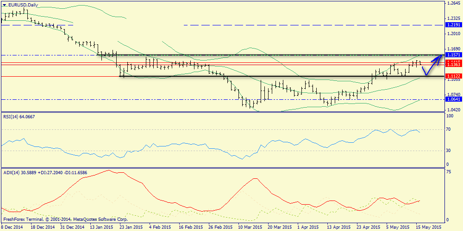463x231 pixels.
Task: Select the blue 1.0641 level label
Action: click(452, 99)
